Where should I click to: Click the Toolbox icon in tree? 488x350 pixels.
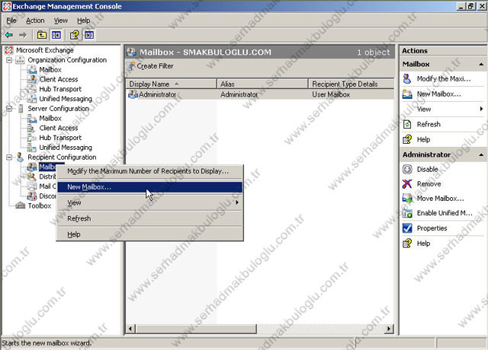21,205
